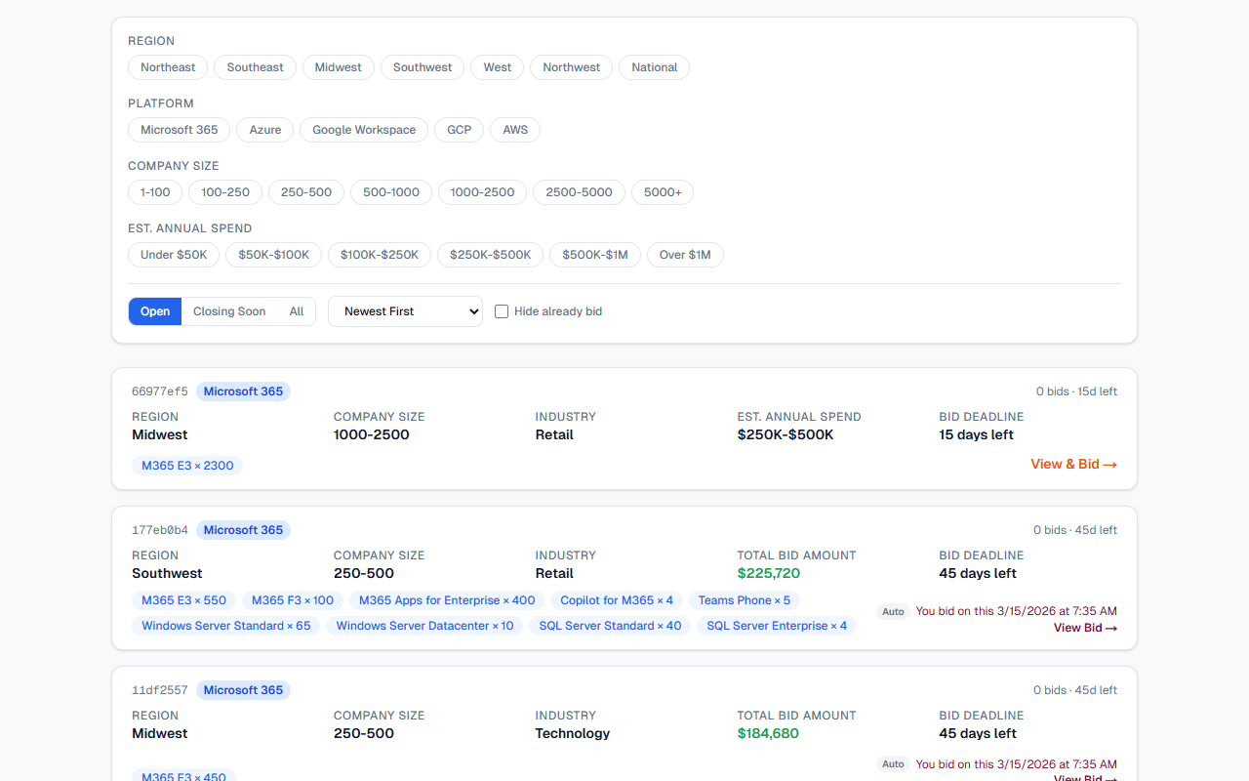Select the Azure platform filter

click(x=265, y=130)
